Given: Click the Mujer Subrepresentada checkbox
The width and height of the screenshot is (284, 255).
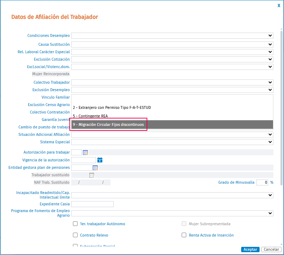Looking at the screenshot, I should coord(184,224).
